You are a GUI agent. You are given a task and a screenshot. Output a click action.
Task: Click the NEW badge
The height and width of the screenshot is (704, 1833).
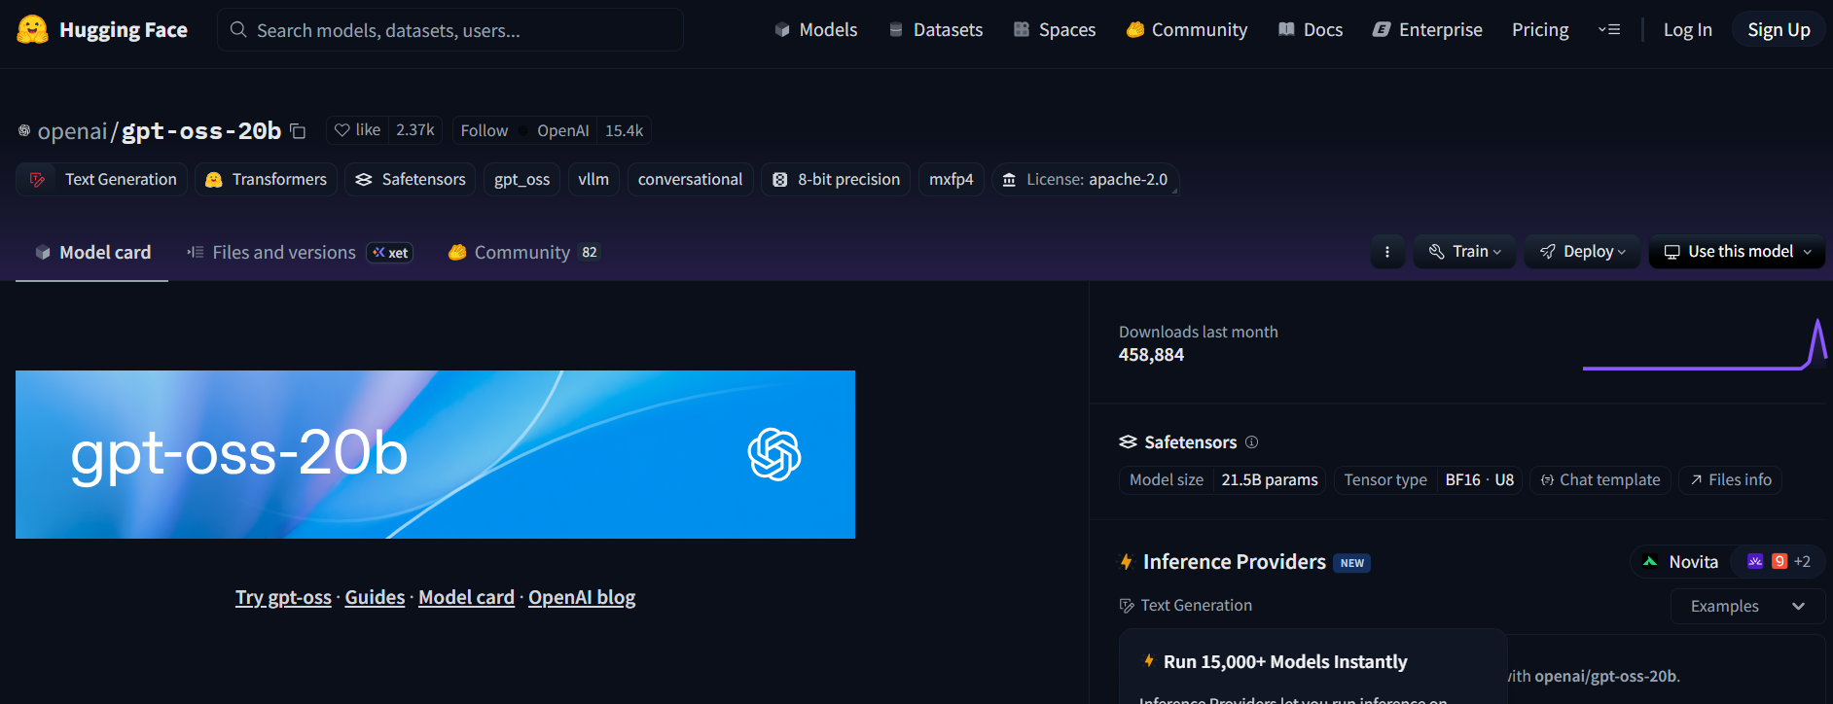pos(1351,563)
